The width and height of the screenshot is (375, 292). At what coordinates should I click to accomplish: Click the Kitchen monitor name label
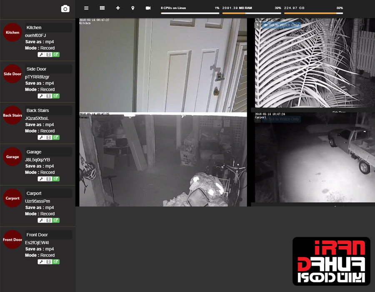[x=48, y=28]
